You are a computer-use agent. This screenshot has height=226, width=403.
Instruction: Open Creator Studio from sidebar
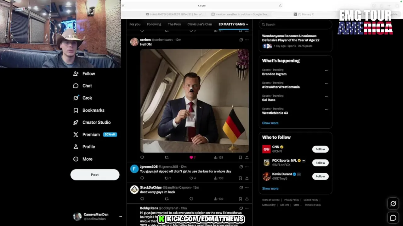coord(92,122)
